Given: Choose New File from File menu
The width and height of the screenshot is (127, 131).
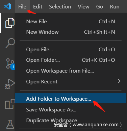Looking at the screenshot, I should 71,22.
